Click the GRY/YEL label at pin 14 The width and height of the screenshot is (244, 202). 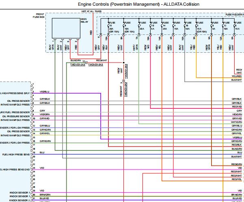45,133
